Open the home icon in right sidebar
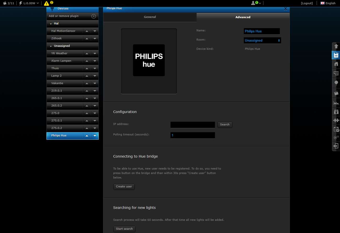This screenshot has width=340, height=233. pos(336,64)
